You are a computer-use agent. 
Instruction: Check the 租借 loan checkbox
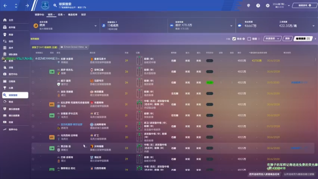click(x=249, y=39)
